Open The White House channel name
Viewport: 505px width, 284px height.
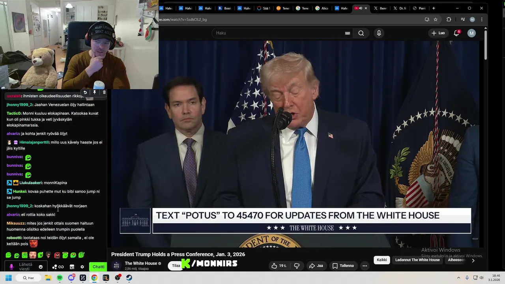click(141, 263)
